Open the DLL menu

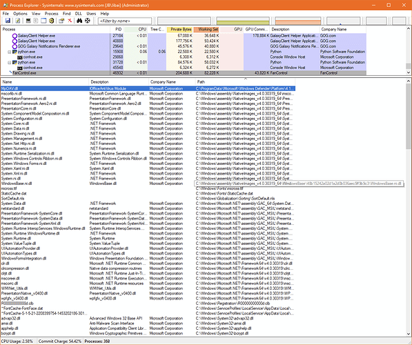pyautogui.click(x=78, y=13)
